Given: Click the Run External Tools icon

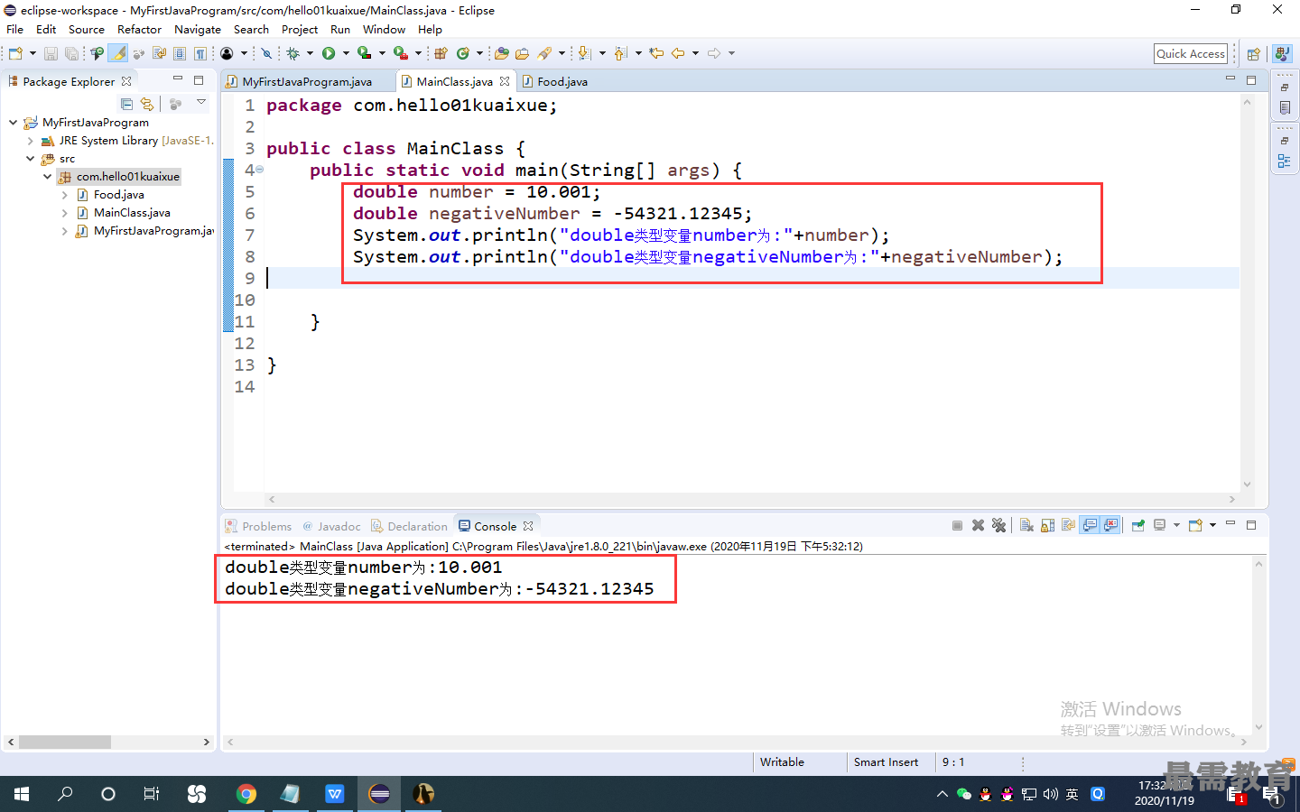Looking at the screenshot, I should coord(400,53).
